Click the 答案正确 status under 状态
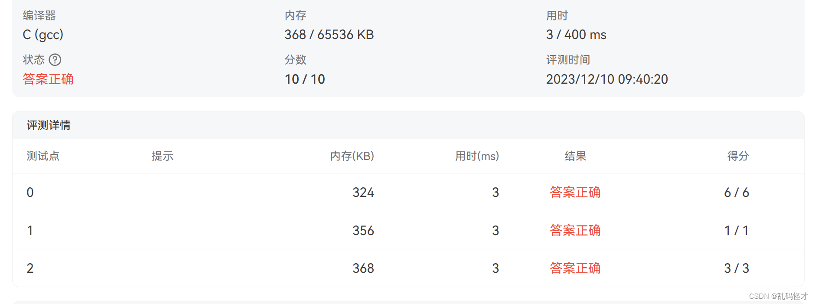This screenshot has width=815, height=304. coord(48,79)
